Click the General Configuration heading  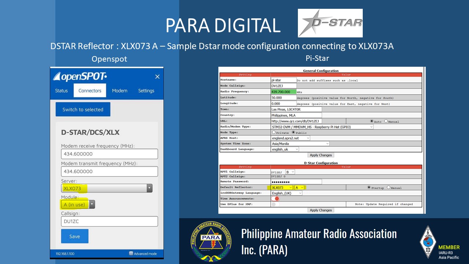click(x=321, y=71)
